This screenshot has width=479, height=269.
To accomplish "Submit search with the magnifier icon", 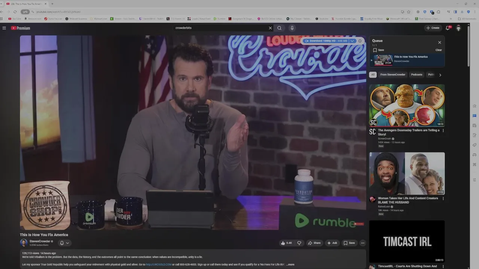I will (279, 28).
